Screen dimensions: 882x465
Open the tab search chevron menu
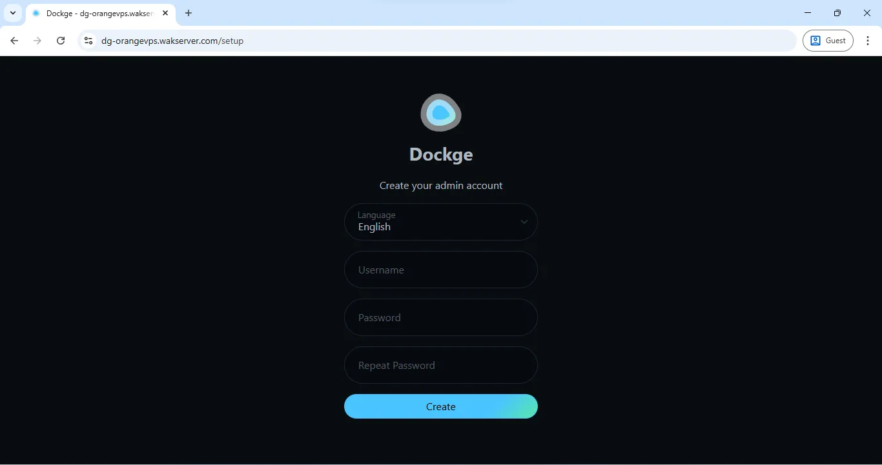pyautogui.click(x=12, y=13)
